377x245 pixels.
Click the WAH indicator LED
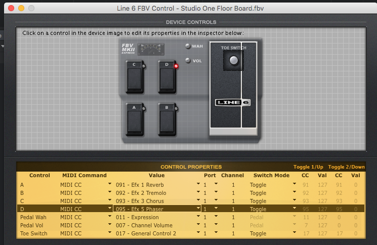pos(188,46)
